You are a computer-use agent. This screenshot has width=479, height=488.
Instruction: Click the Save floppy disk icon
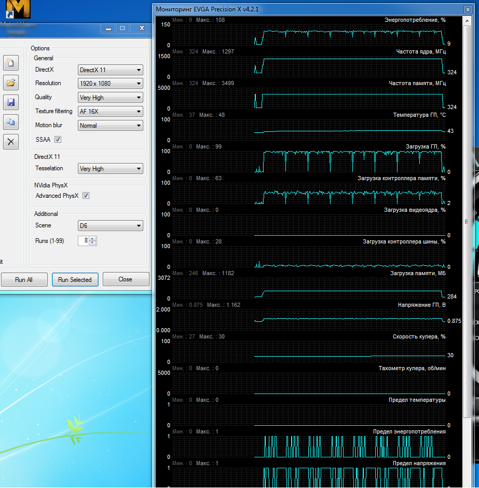(11, 102)
